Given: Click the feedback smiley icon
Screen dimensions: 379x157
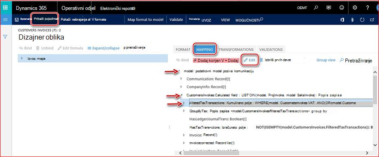Looking at the screenshot, I should (x=342, y=8).
